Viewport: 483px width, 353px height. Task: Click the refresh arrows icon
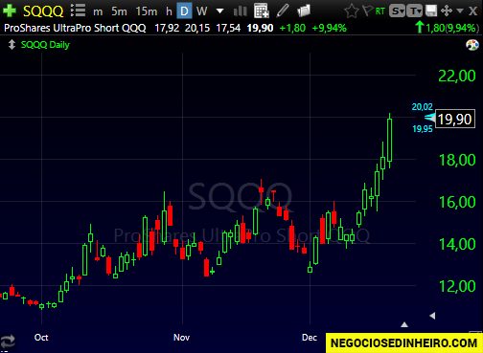[8, 342]
